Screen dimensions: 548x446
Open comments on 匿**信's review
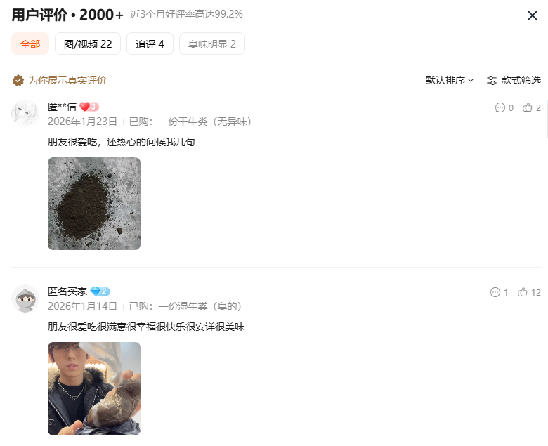click(504, 107)
